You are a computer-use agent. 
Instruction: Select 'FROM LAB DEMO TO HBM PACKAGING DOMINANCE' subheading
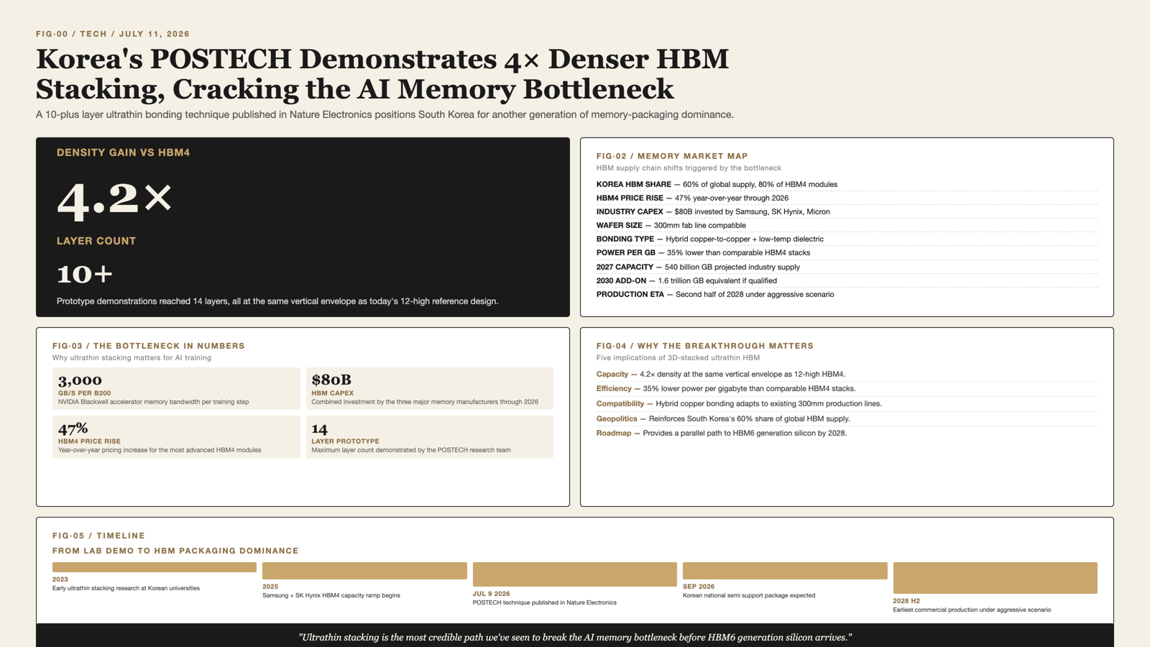tap(175, 551)
